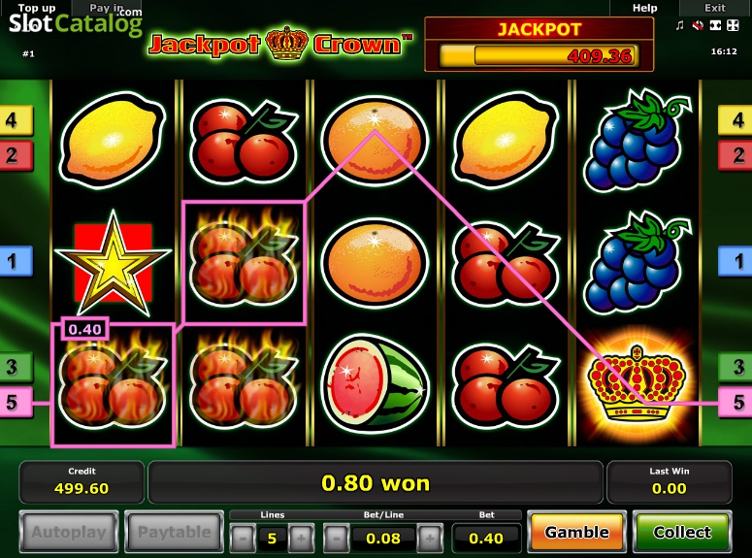Select green payline 3 marker on left
The width and height of the screenshot is (752, 558).
16,367
